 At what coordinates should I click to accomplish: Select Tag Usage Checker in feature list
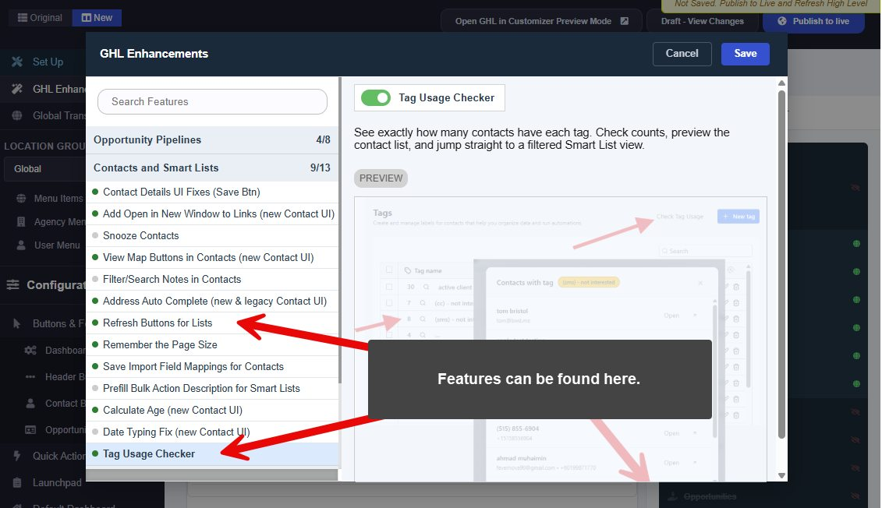212,454
